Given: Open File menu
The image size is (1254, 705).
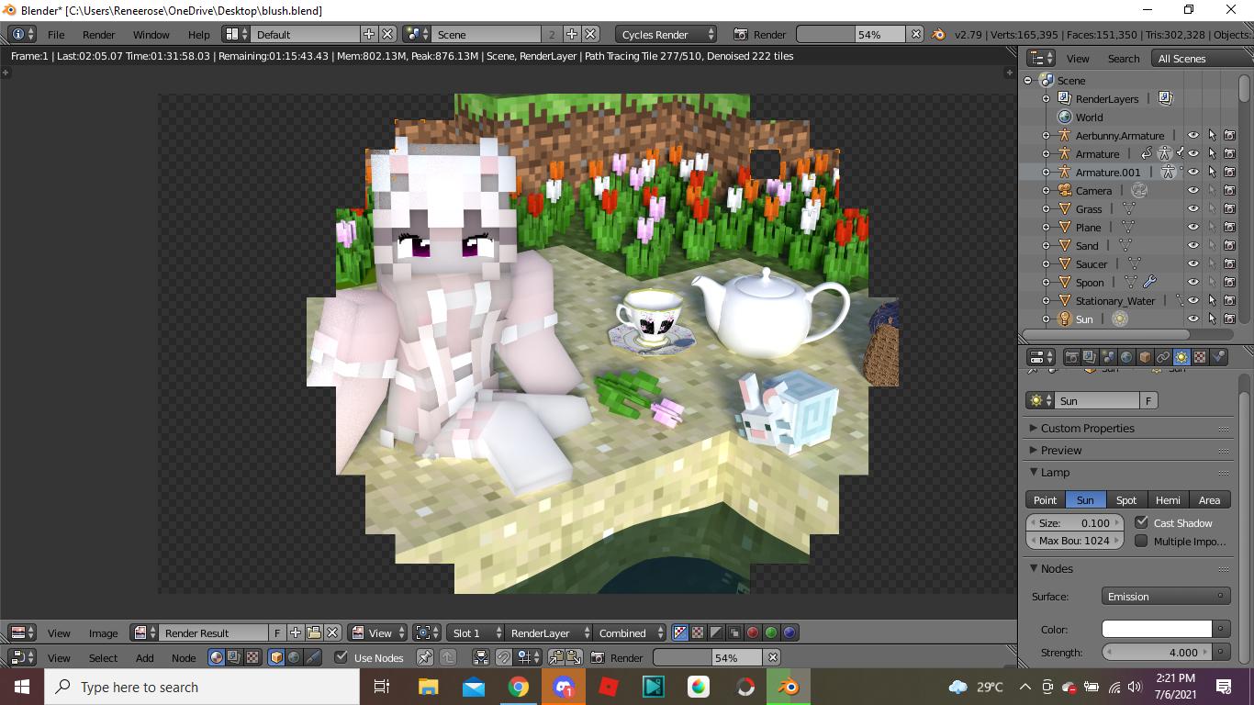Looking at the screenshot, I should coord(56,34).
